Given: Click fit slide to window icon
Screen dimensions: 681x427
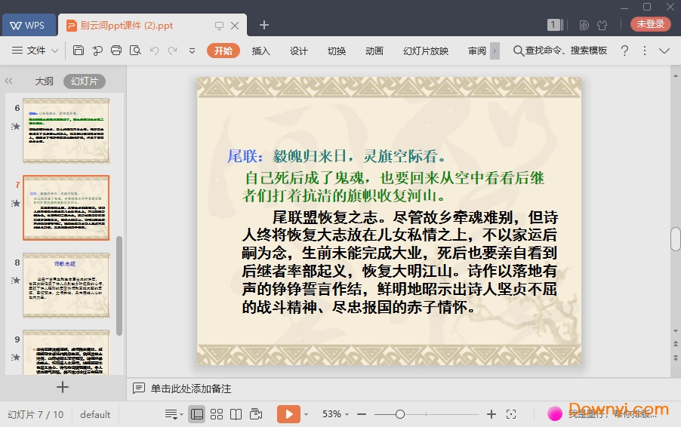Looking at the screenshot, I should click(511, 414).
